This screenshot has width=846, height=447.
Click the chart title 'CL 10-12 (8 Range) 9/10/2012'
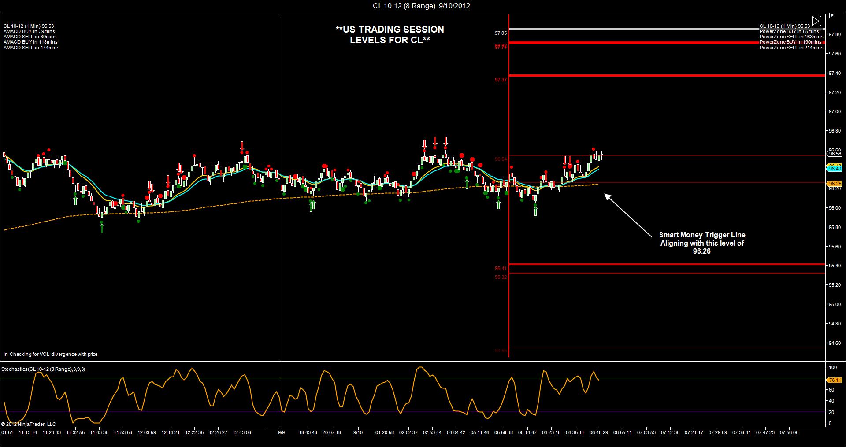pos(421,6)
